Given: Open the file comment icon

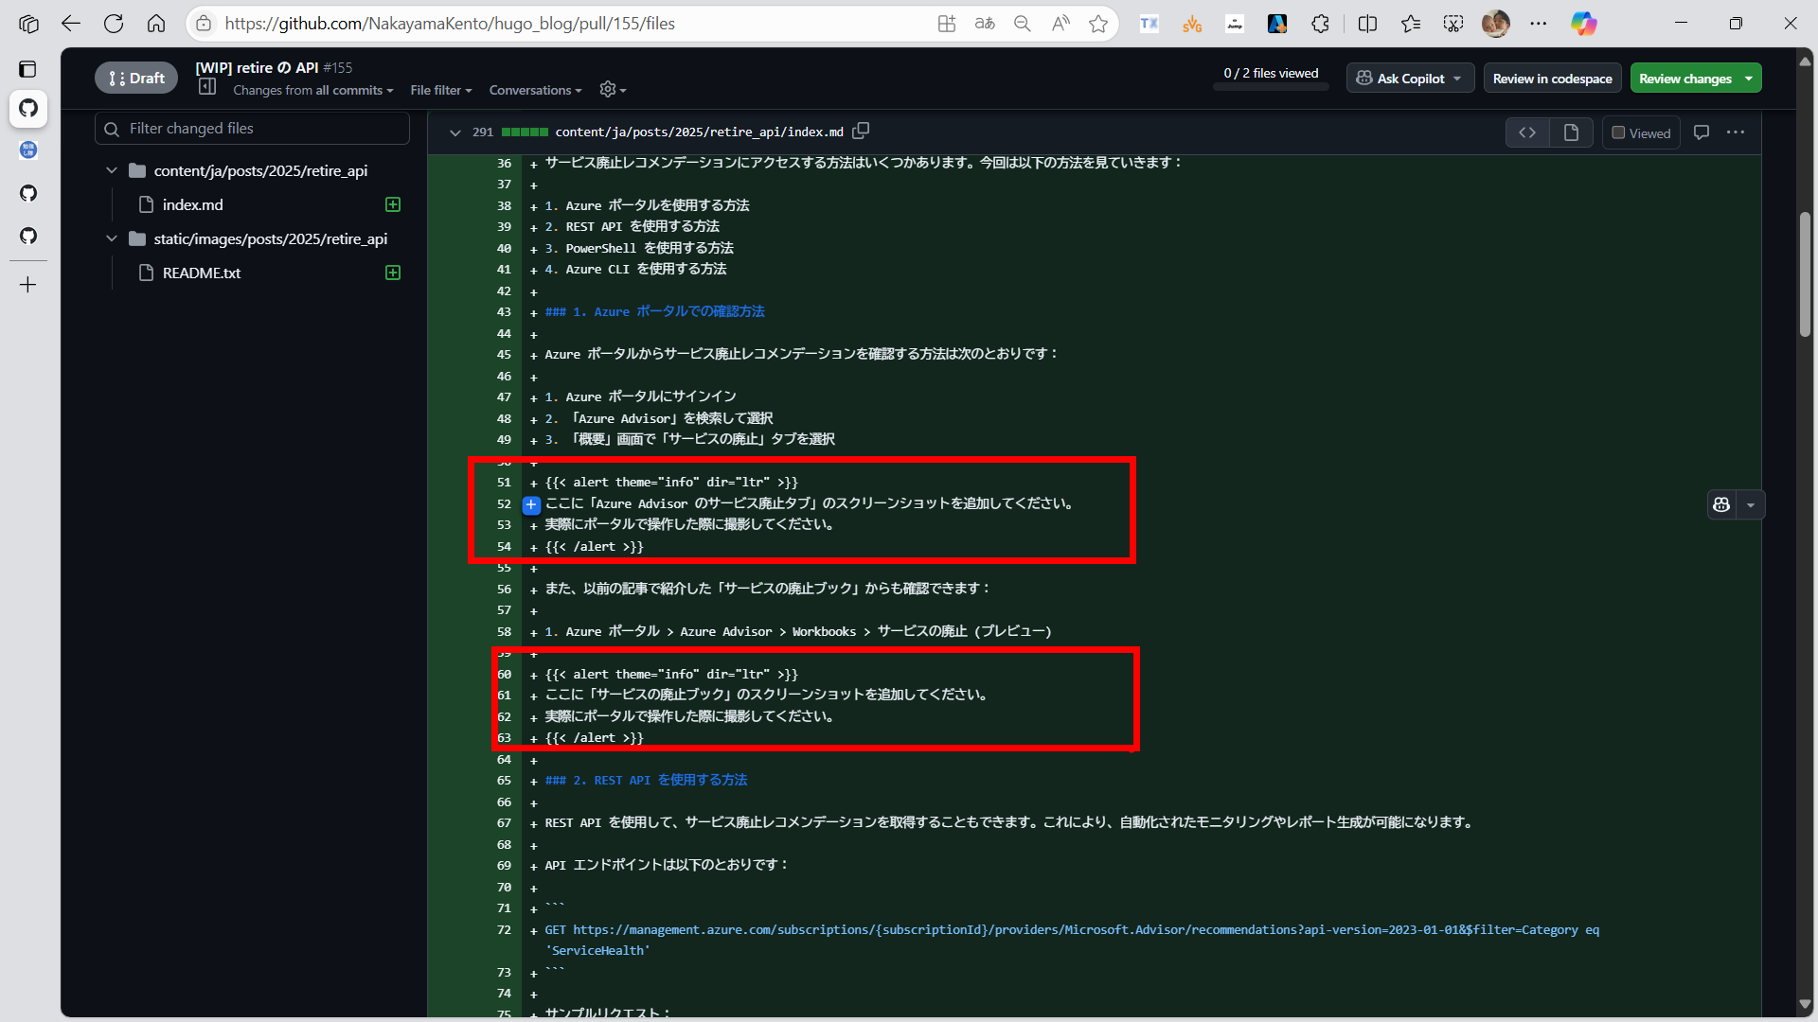Looking at the screenshot, I should click(x=1702, y=132).
